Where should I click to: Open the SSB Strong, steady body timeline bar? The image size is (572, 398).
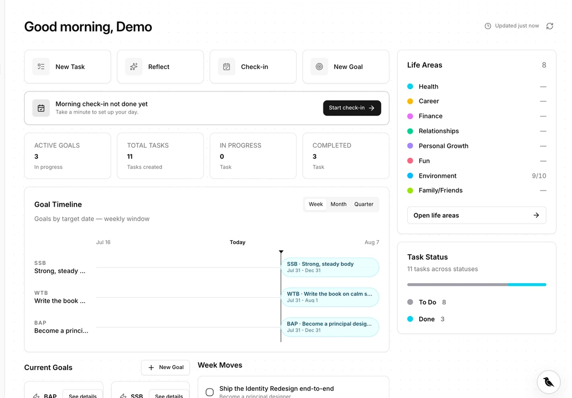pyautogui.click(x=330, y=267)
